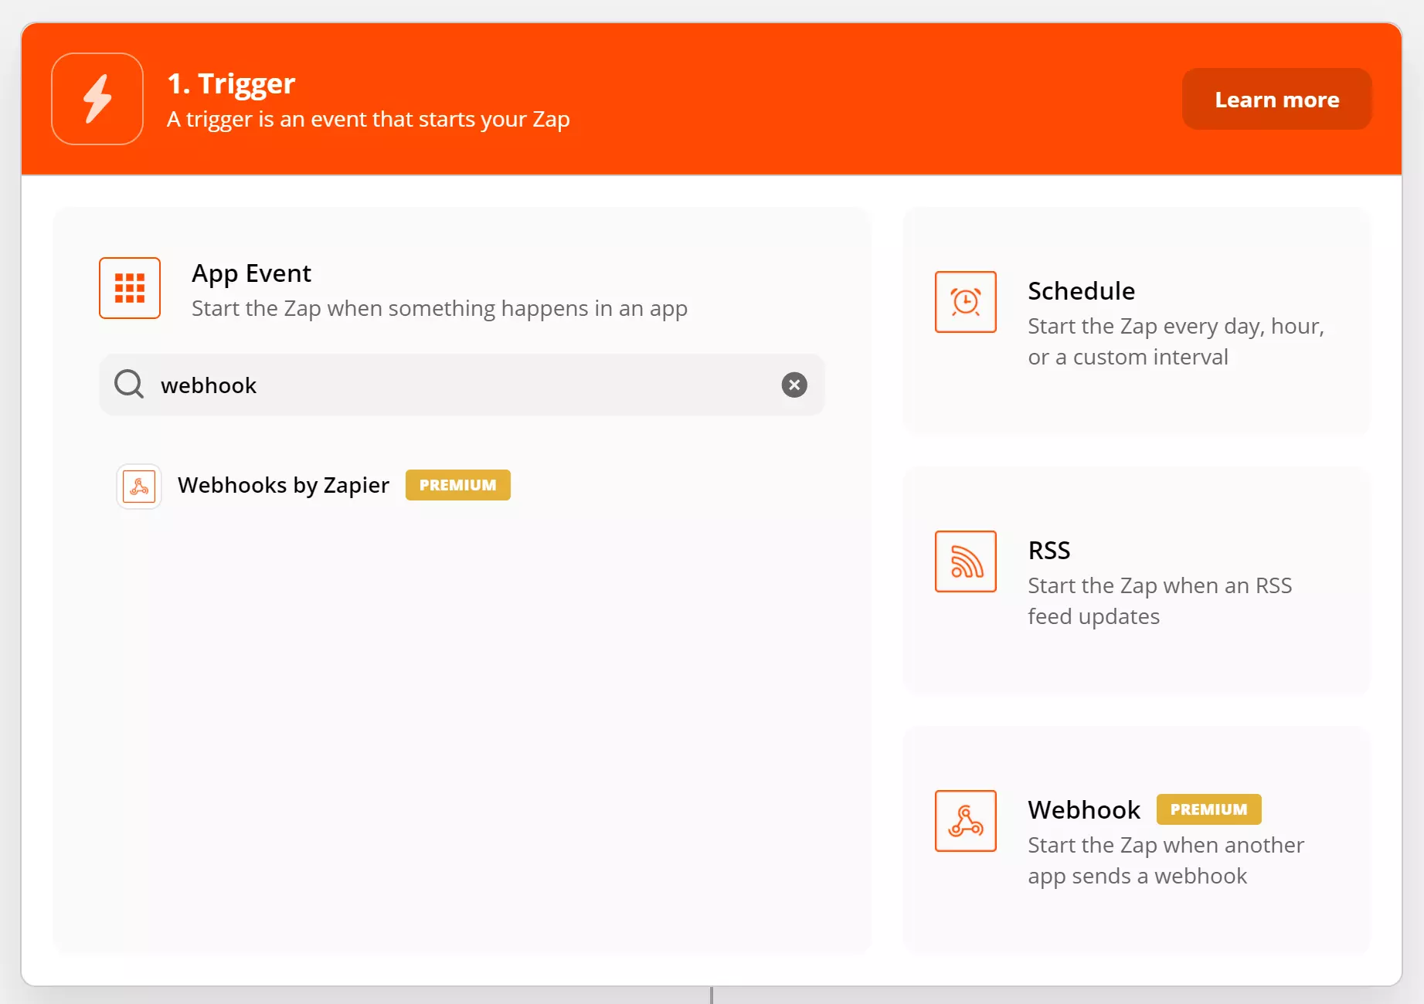
Task: Click the lightning bolt Trigger icon
Action: click(x=97, y=99)
